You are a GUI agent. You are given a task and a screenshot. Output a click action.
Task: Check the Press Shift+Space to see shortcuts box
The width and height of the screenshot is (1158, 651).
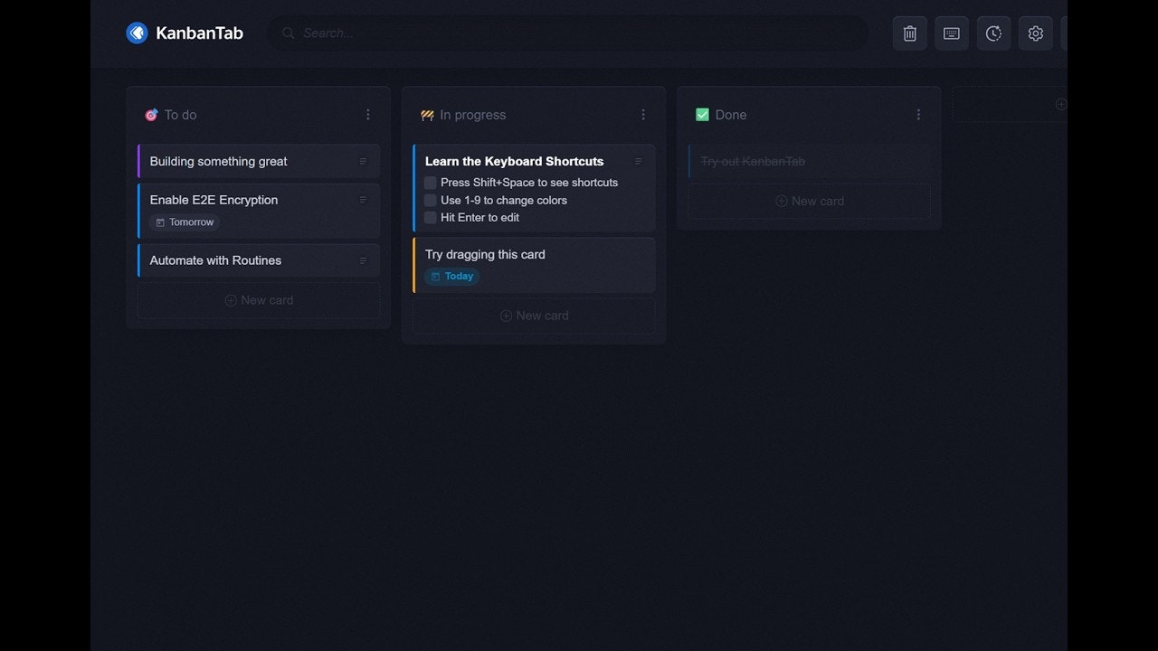pyautogui.click(x=431, y=183)
